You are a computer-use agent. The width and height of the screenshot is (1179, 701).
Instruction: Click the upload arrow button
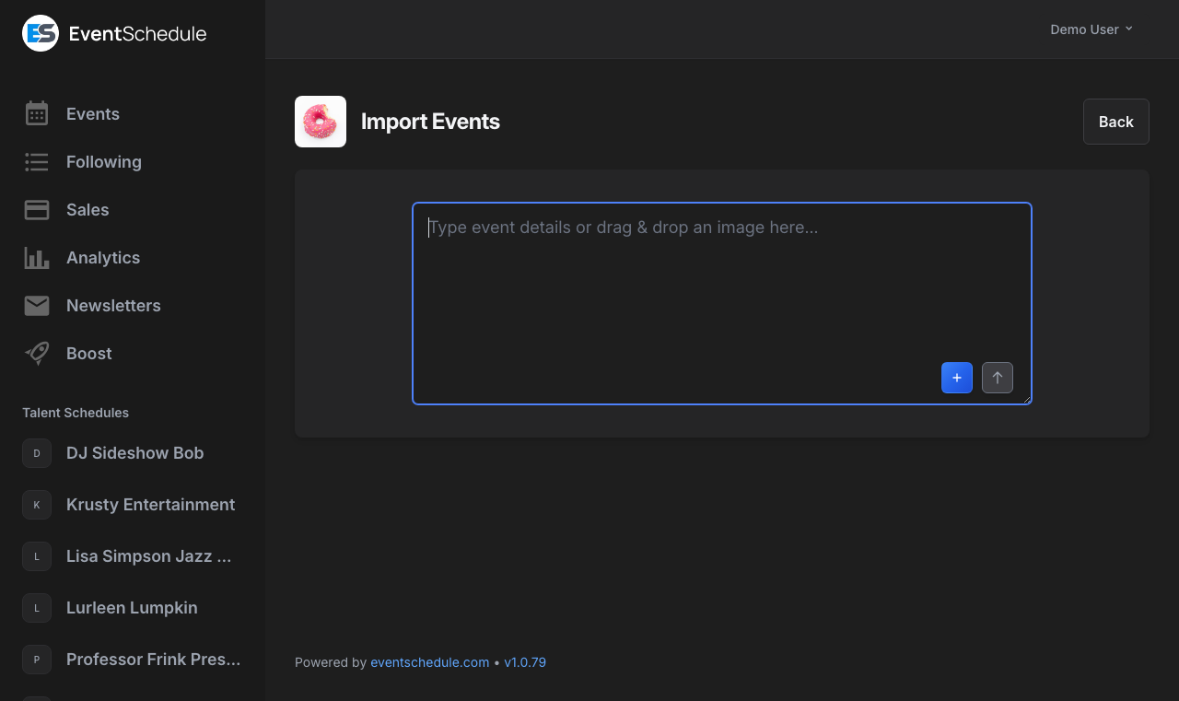[x=997, y=378]
